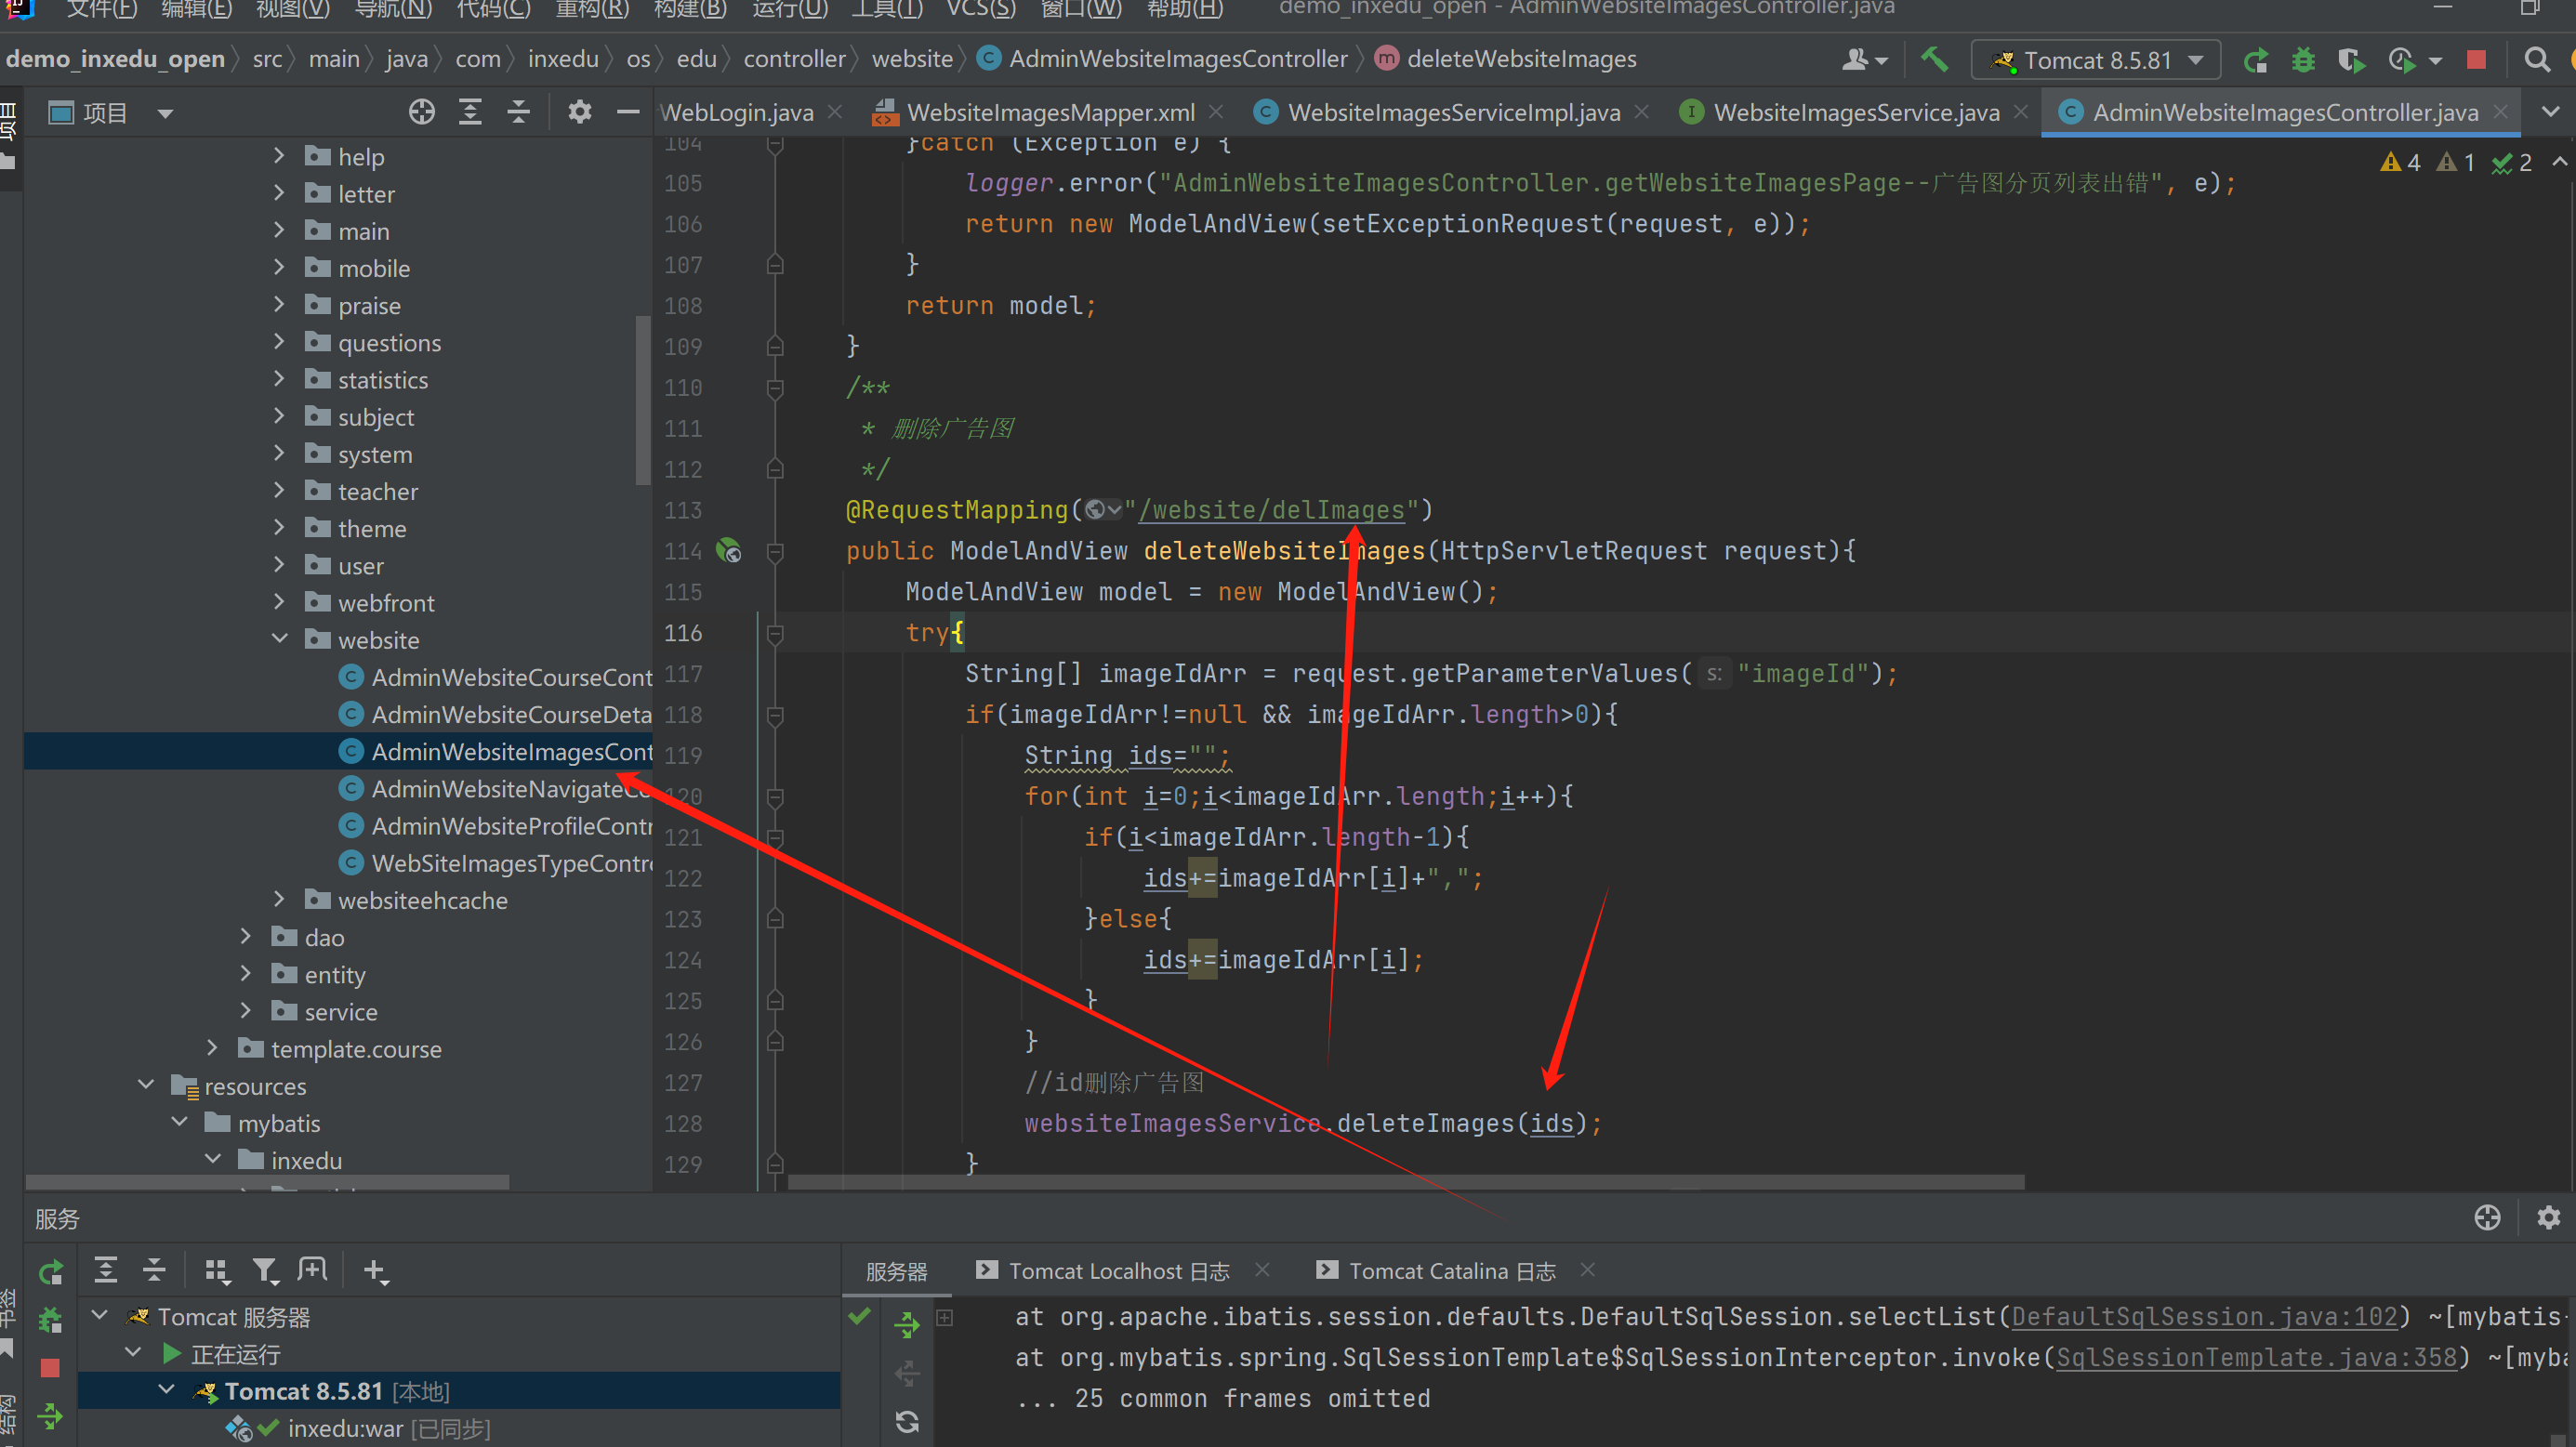Show hidden editor tabs dropdown chevron
The width and height of the screenshot is (2576, 1447).
2551,112
